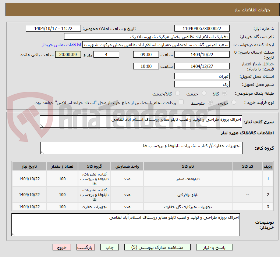Click the خروج exit button
Viewport: 280px width, 257px height.
(61, 247)
